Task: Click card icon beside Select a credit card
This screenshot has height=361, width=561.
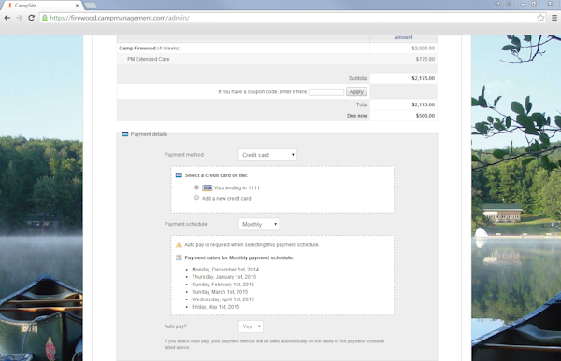Action: point(179,175)
